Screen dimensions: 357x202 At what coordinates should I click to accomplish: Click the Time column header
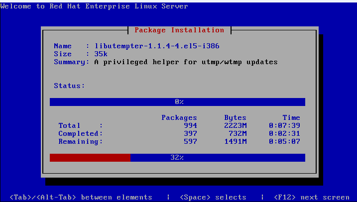291,118
